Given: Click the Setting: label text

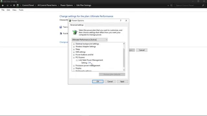Looking at the screenshot, I should [84, 63].
